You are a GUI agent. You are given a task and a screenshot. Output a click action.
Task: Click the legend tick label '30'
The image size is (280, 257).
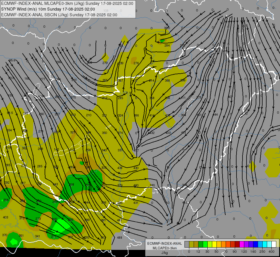point(207,252)
